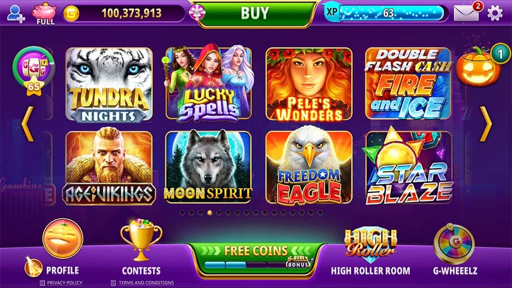This screenshot has width=512, height=288.
Task: Tap the add friend icon
Action: [15, 14]
